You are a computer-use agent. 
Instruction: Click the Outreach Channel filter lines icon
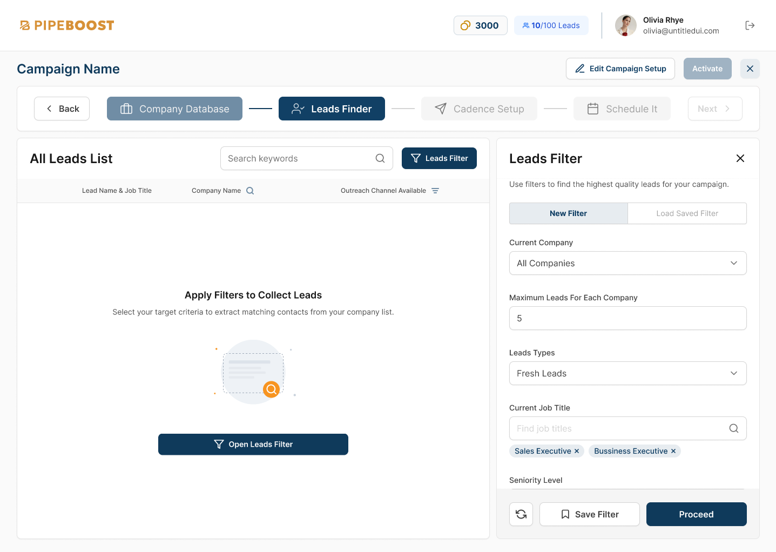click(435, 191)
